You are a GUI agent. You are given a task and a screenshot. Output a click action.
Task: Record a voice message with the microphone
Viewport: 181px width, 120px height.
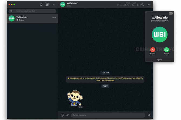point(149,115)
